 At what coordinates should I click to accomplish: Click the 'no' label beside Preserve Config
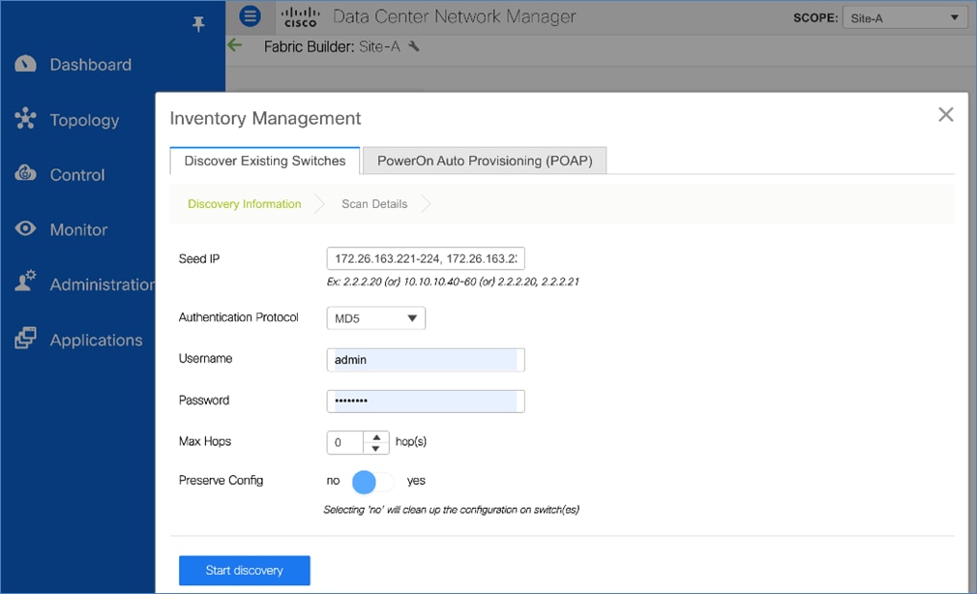(x=334, y=481)
